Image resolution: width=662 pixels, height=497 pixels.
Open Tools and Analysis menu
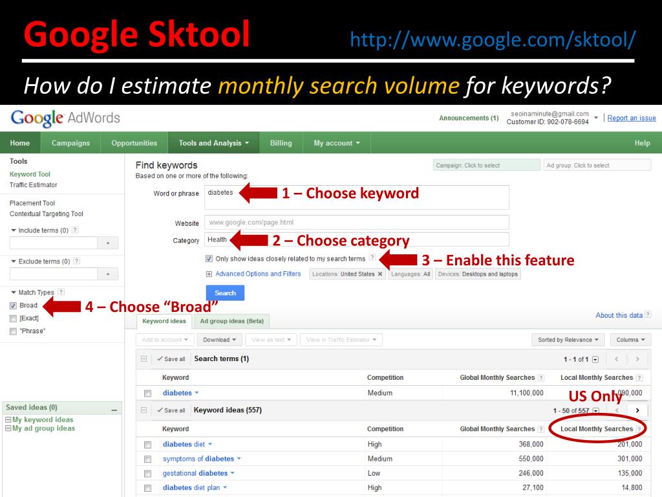[213, 143]
